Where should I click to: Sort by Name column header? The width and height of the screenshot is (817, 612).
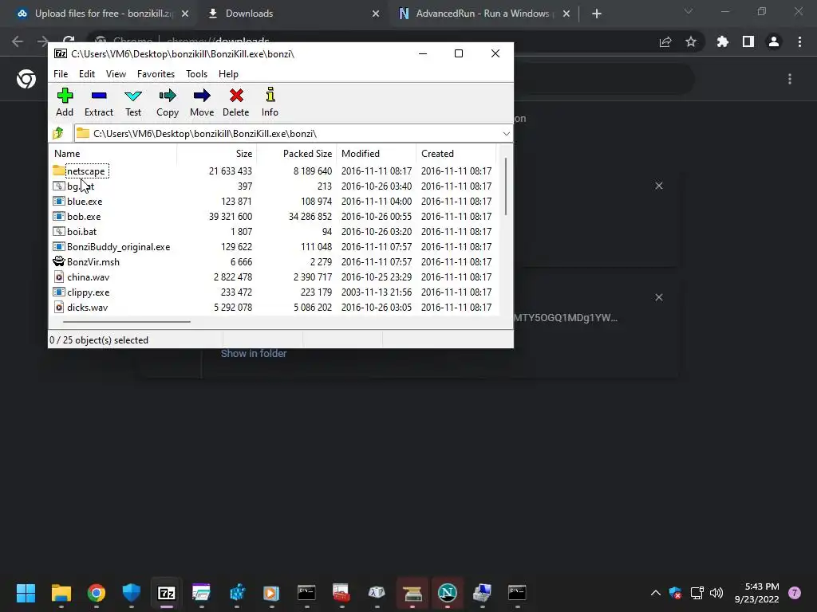pyautogui.click(x=113, y=154)
